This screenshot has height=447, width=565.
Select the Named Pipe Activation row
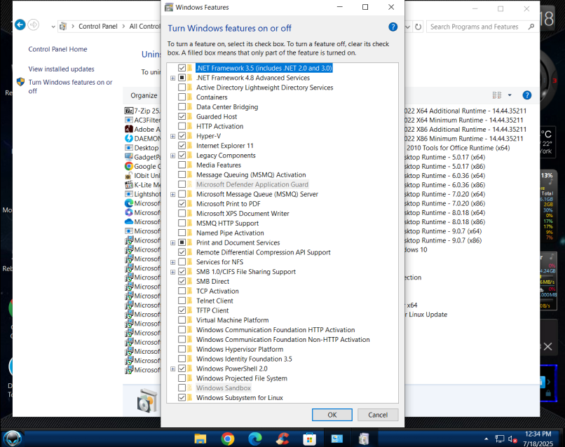coord(230,233)
